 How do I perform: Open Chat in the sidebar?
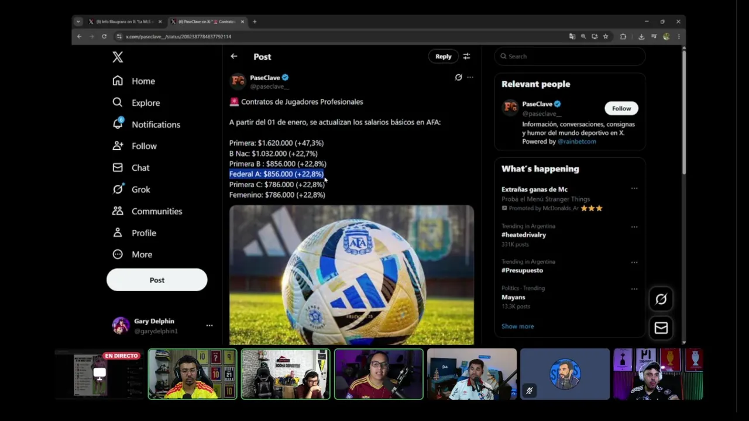tap(131, 167)
